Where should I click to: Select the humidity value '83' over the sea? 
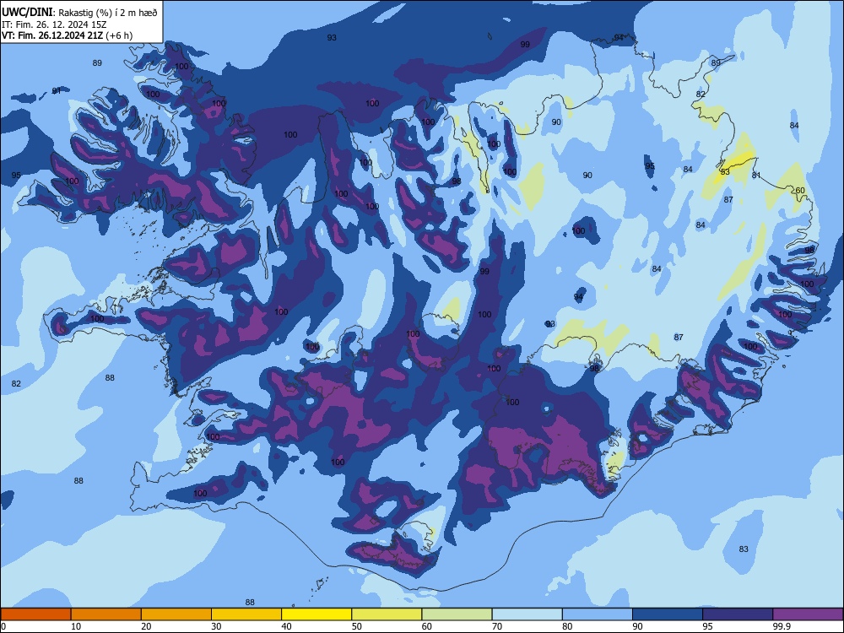744,549
